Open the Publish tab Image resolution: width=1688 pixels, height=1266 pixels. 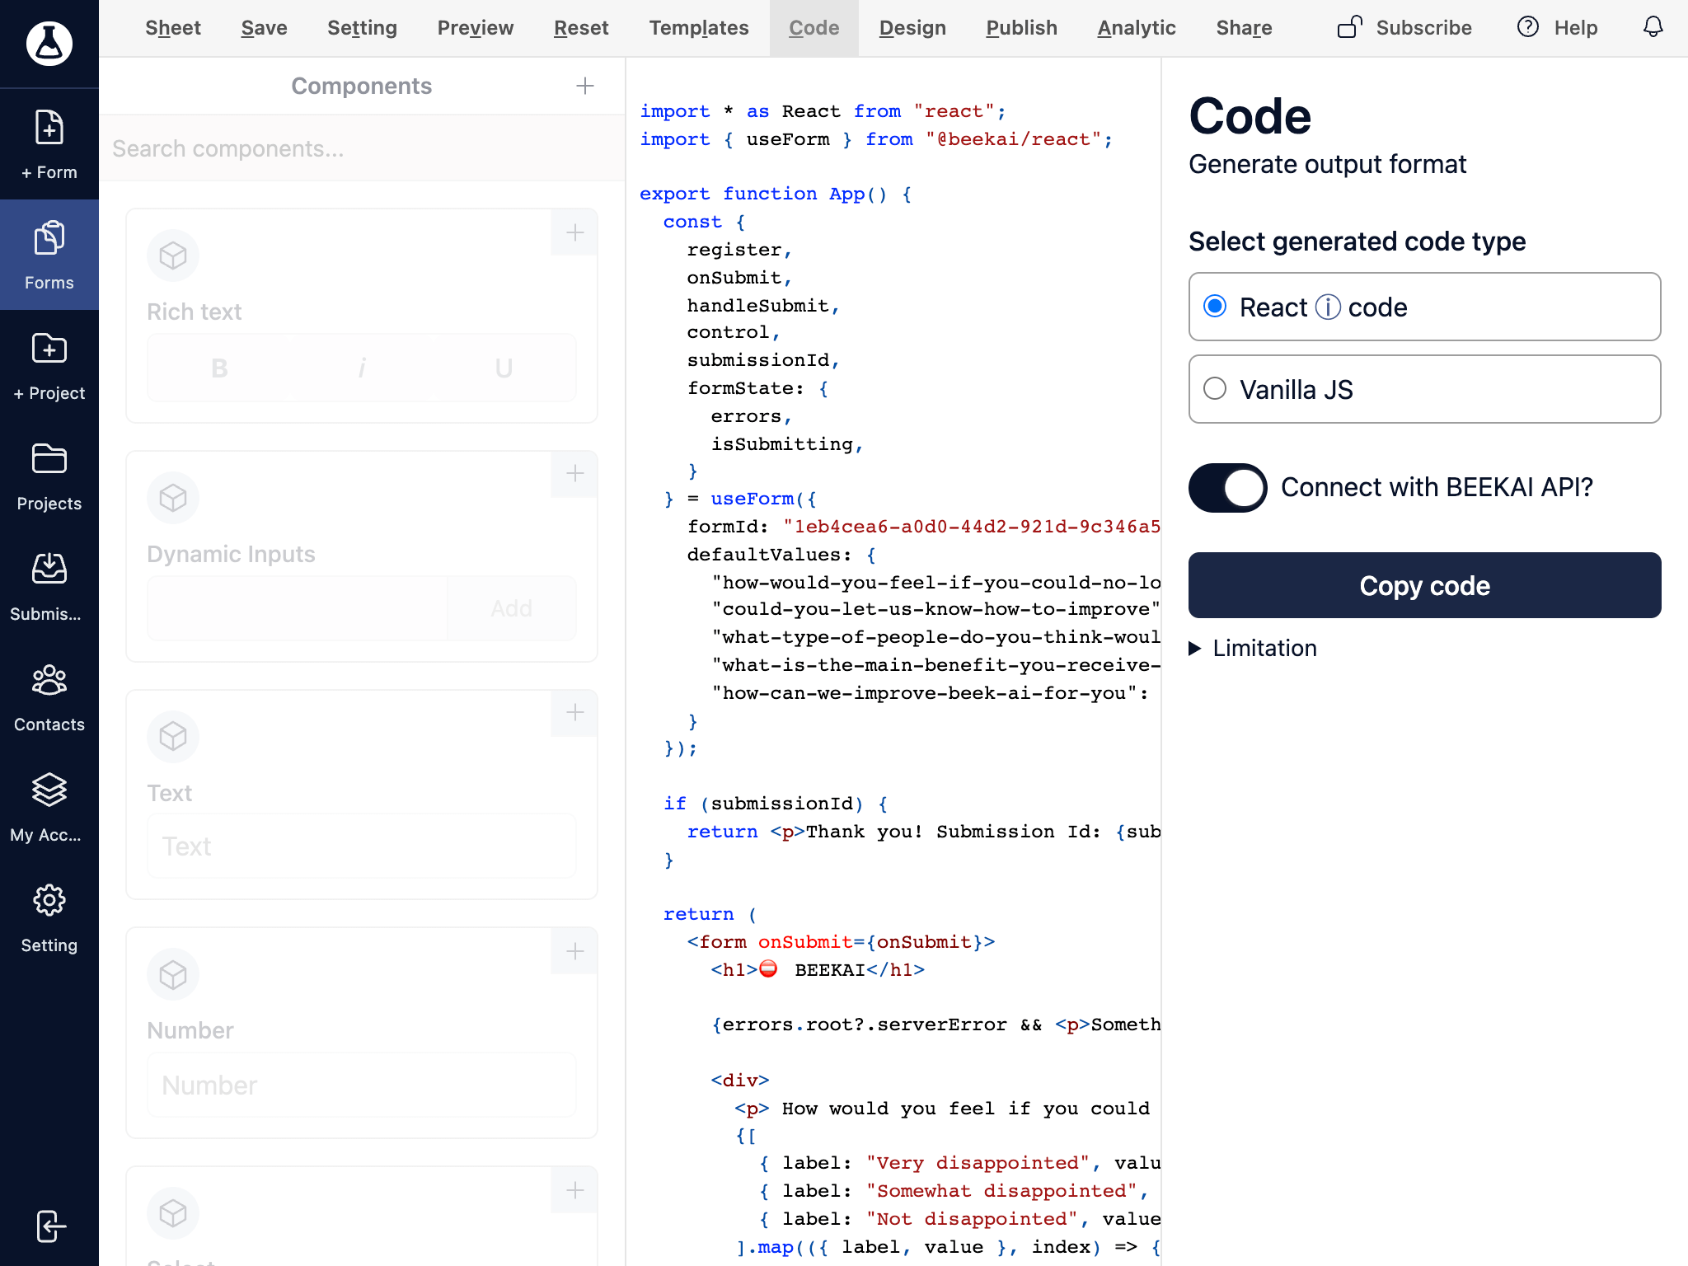(1021, 28)
